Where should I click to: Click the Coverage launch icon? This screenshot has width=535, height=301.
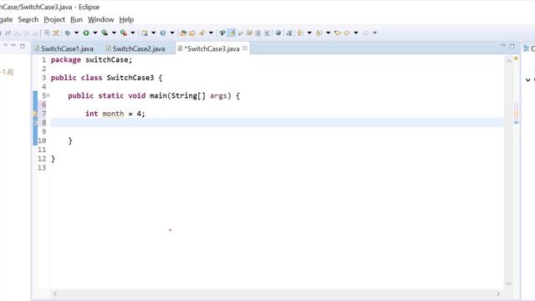pos(104,33)
